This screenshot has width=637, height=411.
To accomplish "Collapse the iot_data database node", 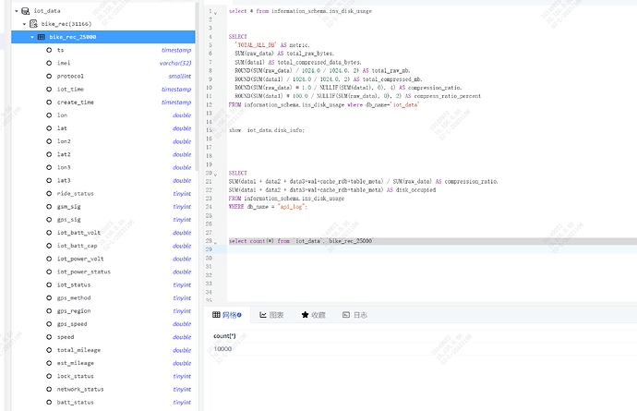I will pyautogui.click(x=16, y=10).
